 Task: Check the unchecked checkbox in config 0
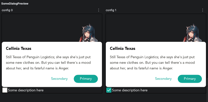click(x=5, y=90)
